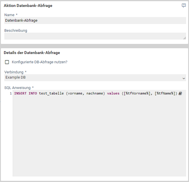189x182 pixels.
Task: Open the help icon in panel header
Action: (x=184, y=5)
